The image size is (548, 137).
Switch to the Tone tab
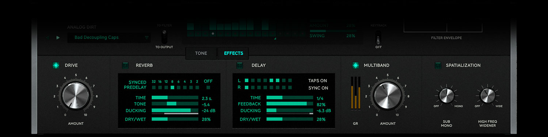click(201, 53)
